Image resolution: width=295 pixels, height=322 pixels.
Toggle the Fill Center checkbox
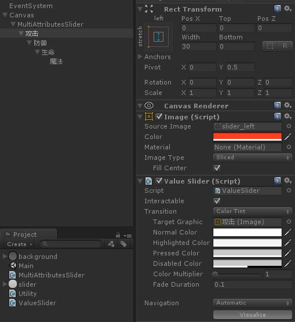coord(217,168)
